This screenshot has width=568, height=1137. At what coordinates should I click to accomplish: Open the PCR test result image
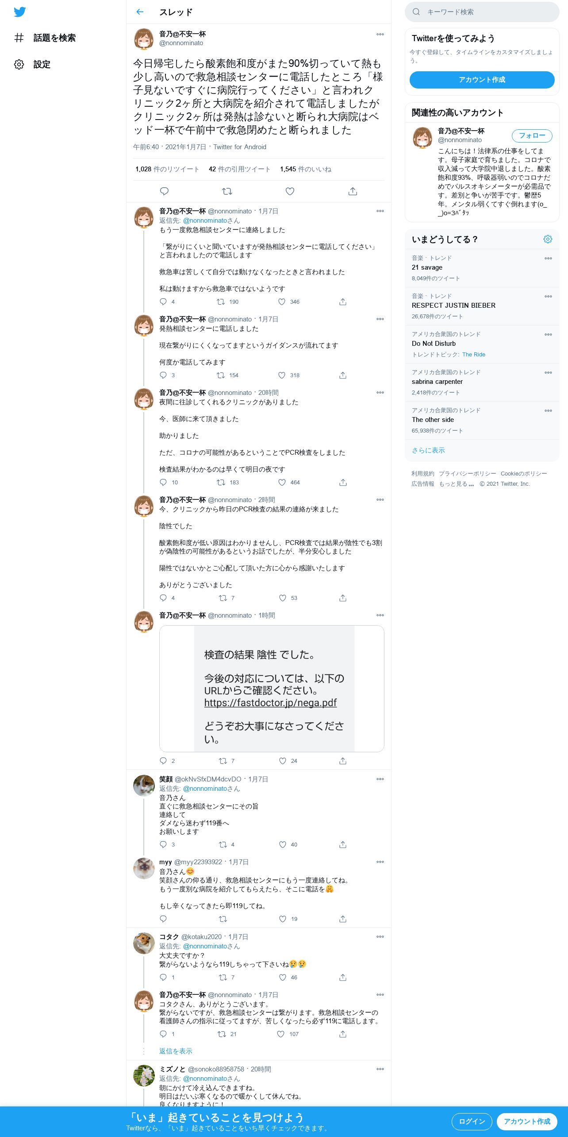(272, 688)
